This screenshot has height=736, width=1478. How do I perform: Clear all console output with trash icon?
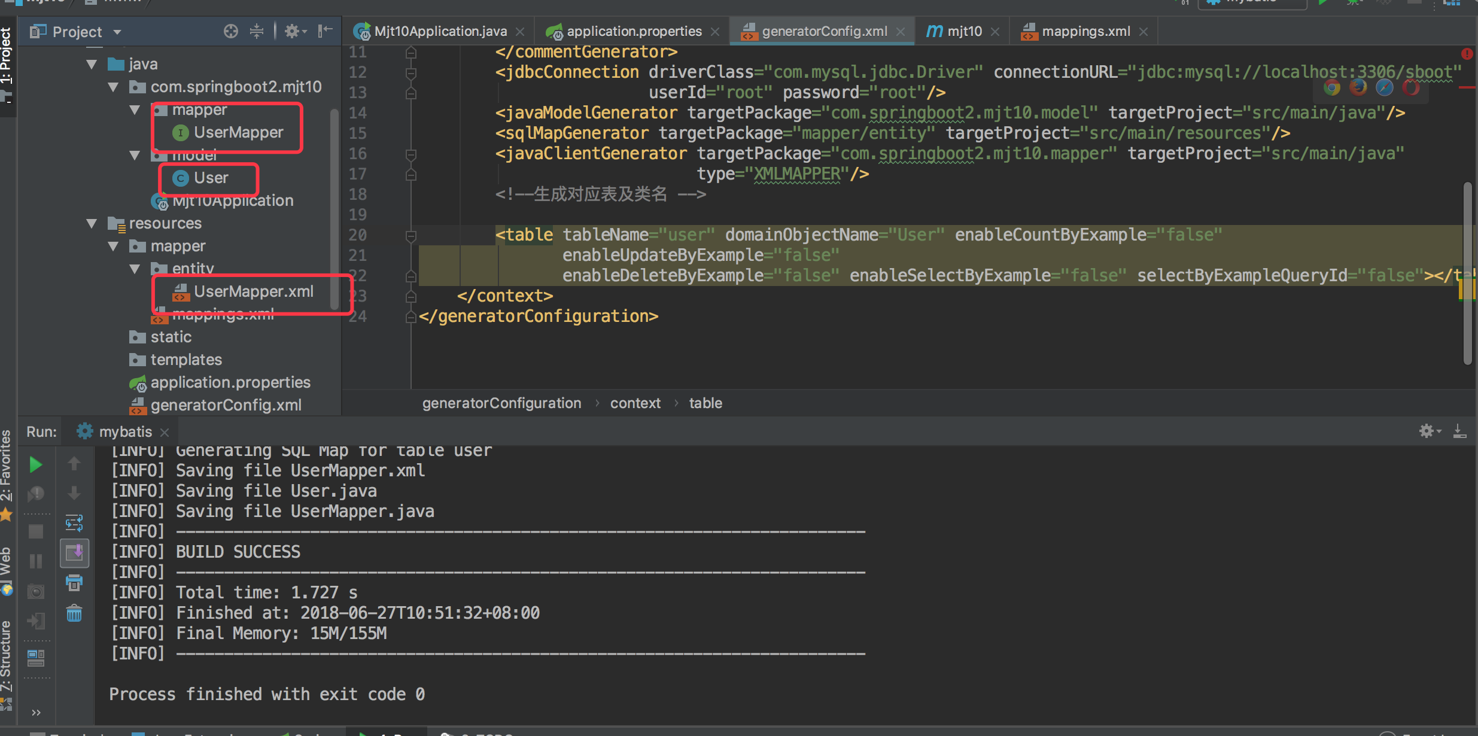[74, 613]
